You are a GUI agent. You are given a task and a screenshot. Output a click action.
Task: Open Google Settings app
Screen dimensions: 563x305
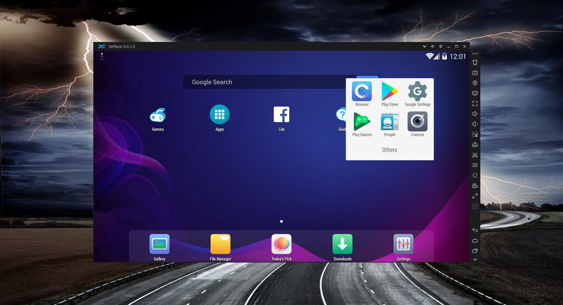[417, 91]
